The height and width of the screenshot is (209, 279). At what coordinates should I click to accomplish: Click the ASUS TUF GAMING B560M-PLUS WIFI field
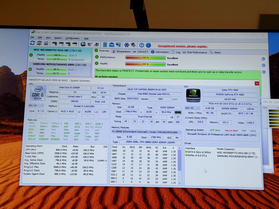coord(147,90)
